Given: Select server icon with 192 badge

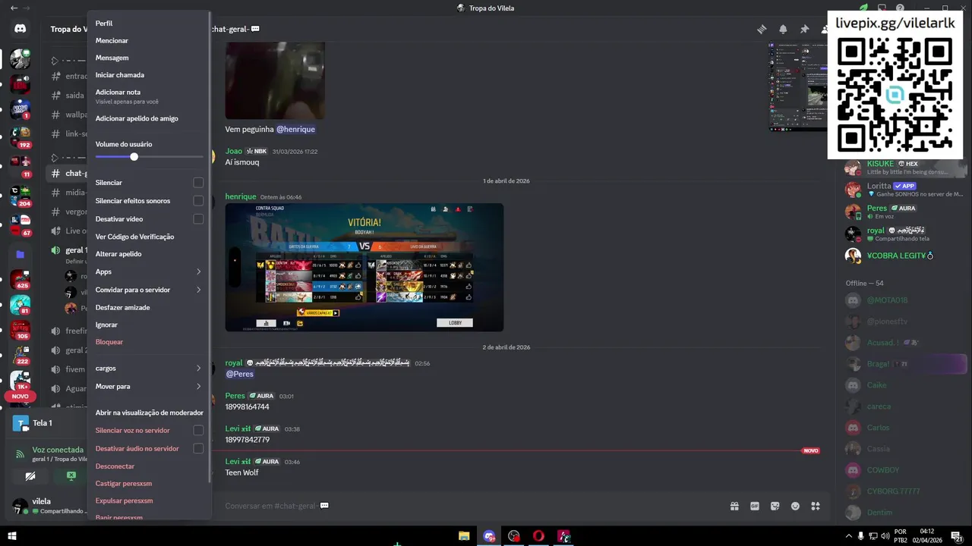Looking at the screenshot, I should point(21,137).
